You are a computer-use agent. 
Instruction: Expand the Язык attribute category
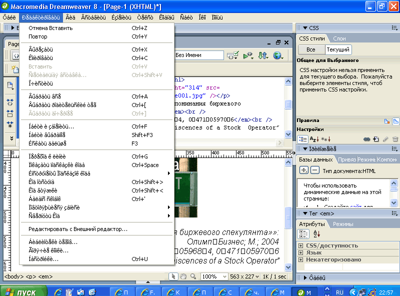click(x=301, y=252)
